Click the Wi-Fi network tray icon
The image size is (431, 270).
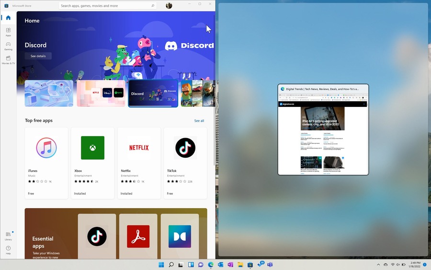[393, 265]
